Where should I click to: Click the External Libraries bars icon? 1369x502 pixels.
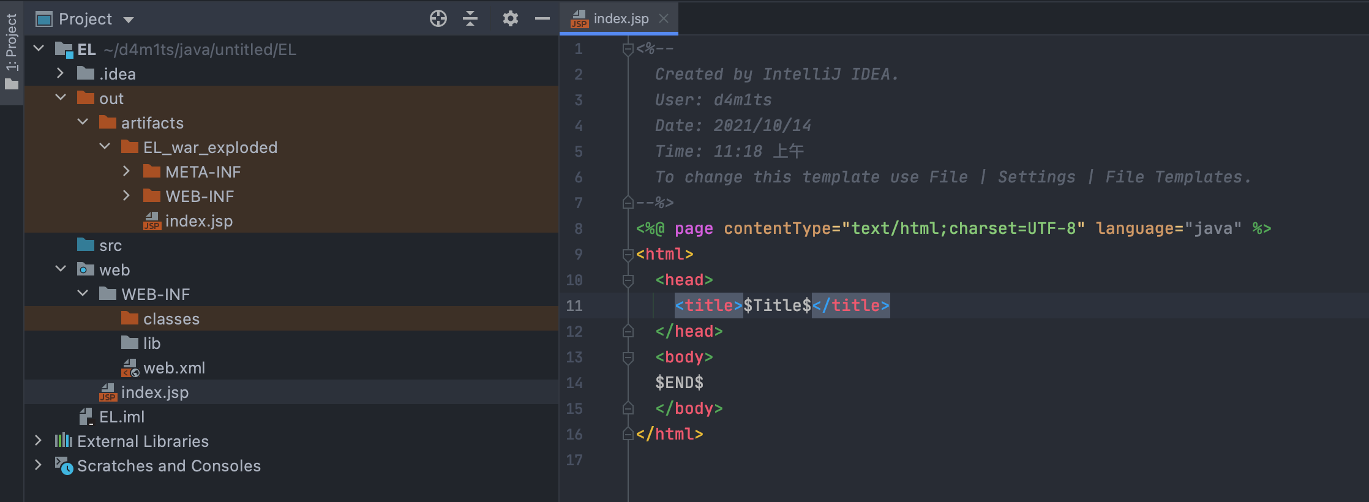click(64, 441)
